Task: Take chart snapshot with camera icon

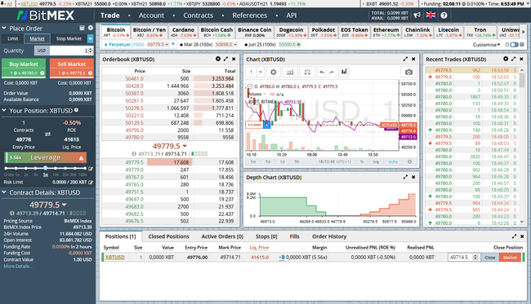Action: click(x=408, y=72)
